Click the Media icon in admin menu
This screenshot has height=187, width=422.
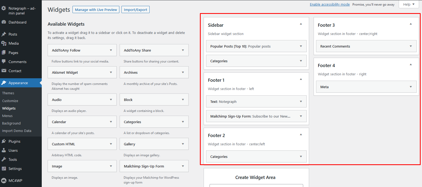click(4, 43)
